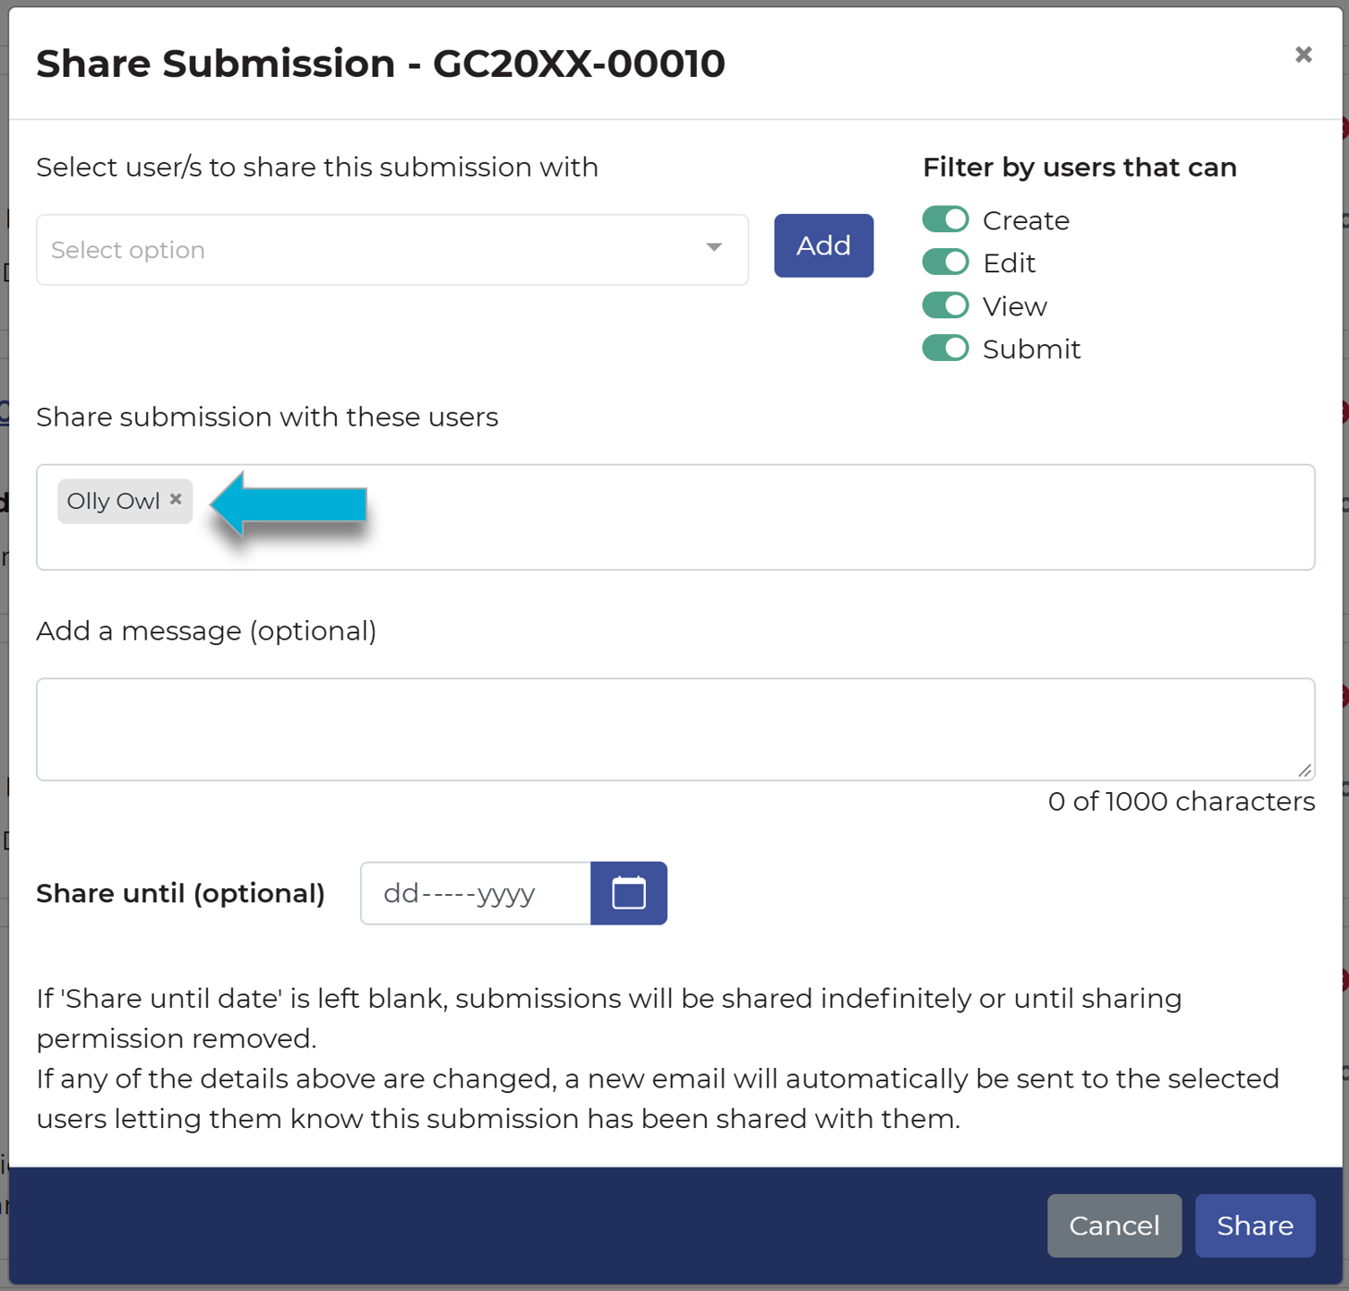Click the '0 of 1000 characters' counter
The image size is (1349, 1291).
pos(1182,801)
